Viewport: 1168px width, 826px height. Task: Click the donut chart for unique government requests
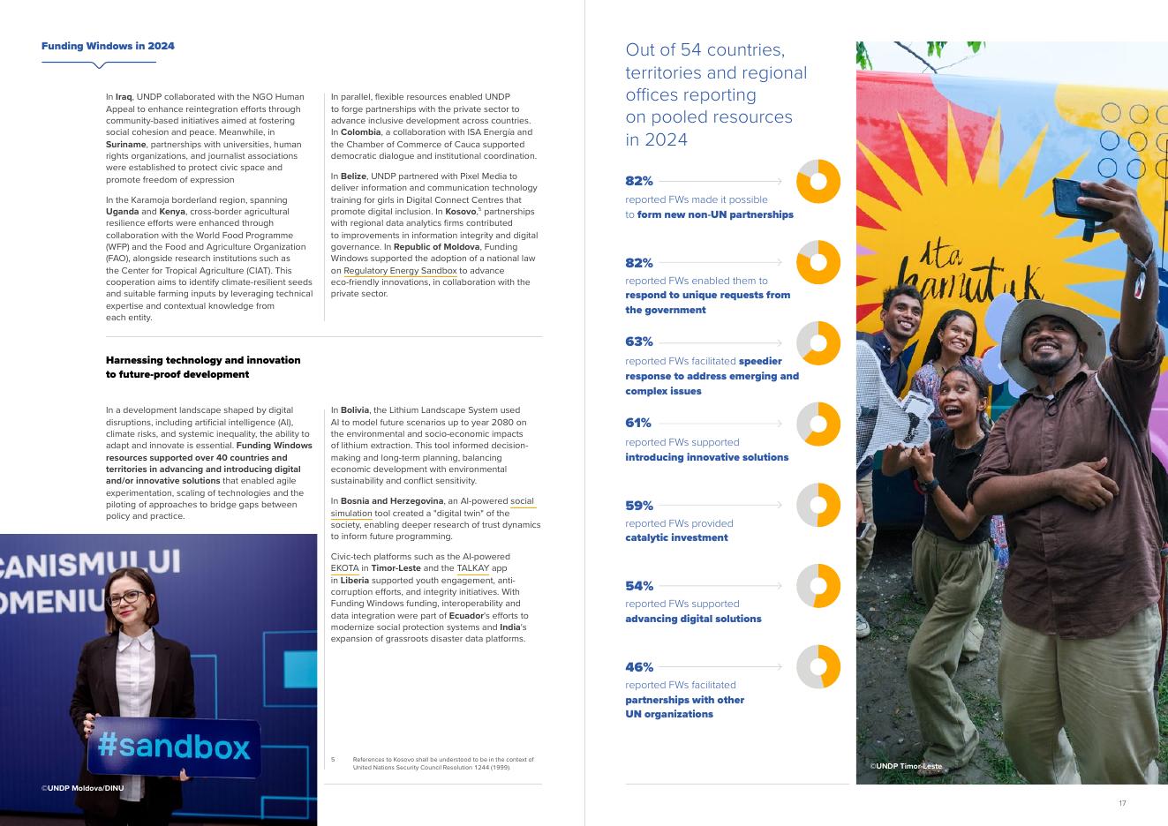tap(818, 262)
